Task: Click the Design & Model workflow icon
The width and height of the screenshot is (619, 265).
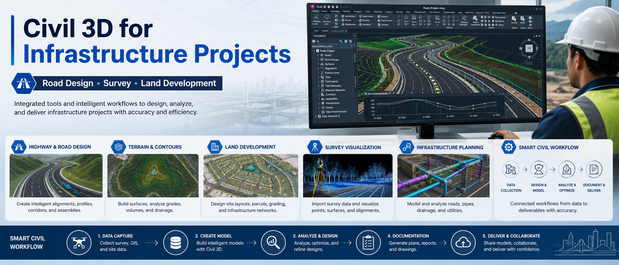Action: [x=539, y=169]
